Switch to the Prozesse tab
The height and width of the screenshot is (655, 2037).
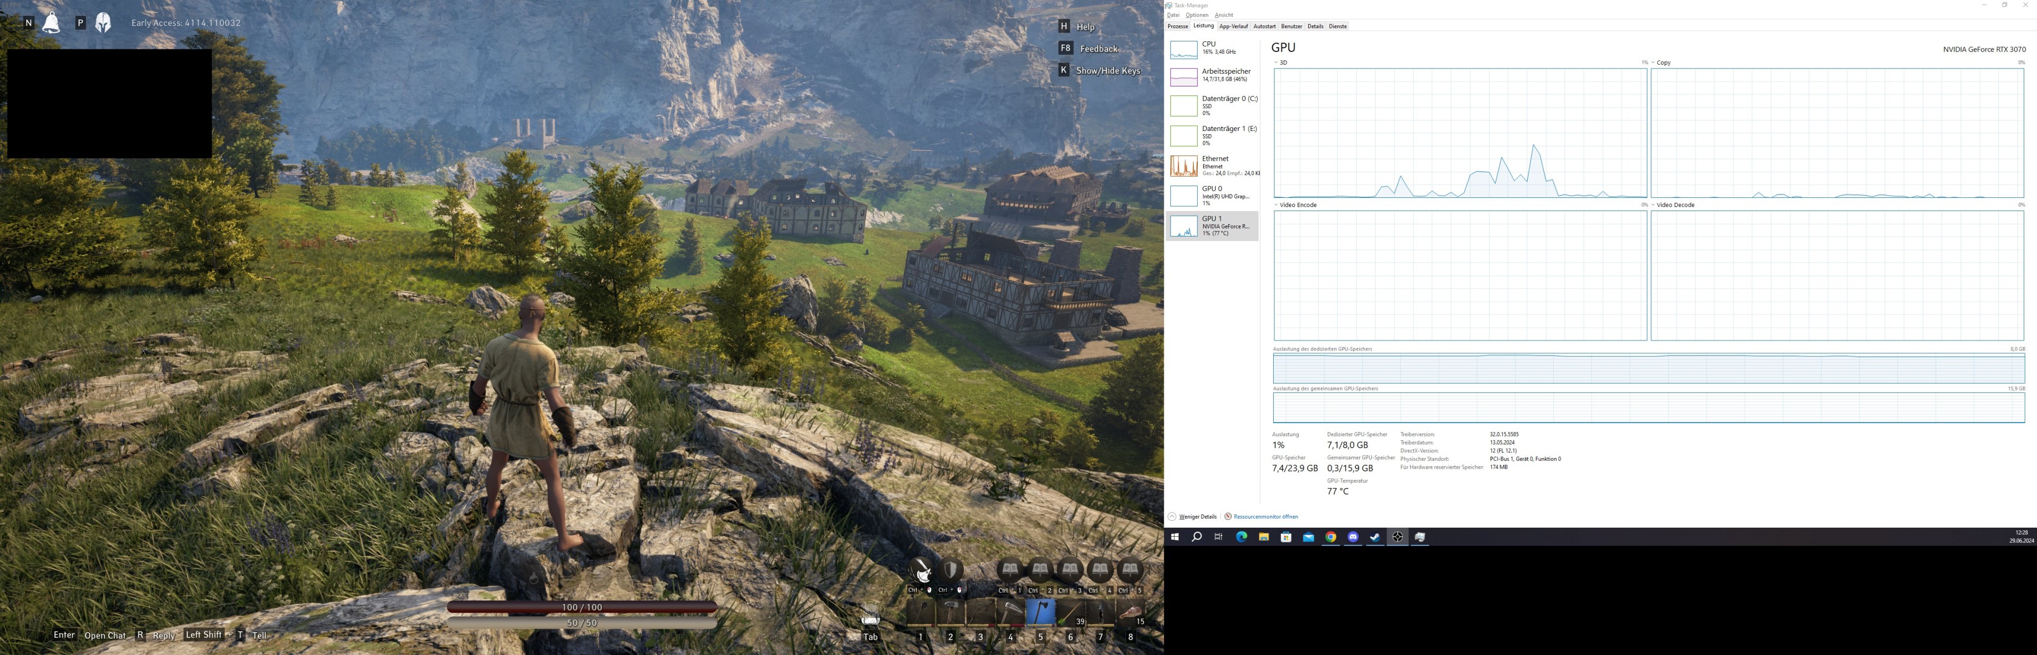(x=1178, y=26)
